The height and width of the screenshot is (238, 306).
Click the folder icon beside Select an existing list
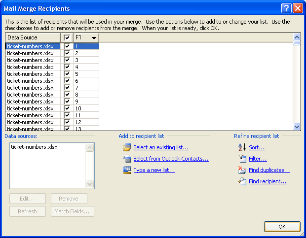point(127,147)
